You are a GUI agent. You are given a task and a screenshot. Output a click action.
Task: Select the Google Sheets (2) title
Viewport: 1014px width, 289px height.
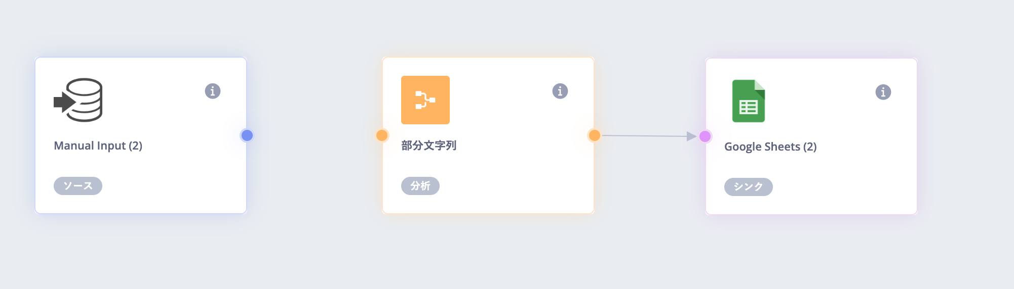(x=770, y=147)
